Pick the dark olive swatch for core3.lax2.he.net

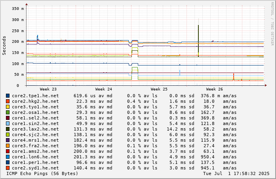[x=8, y=129]
